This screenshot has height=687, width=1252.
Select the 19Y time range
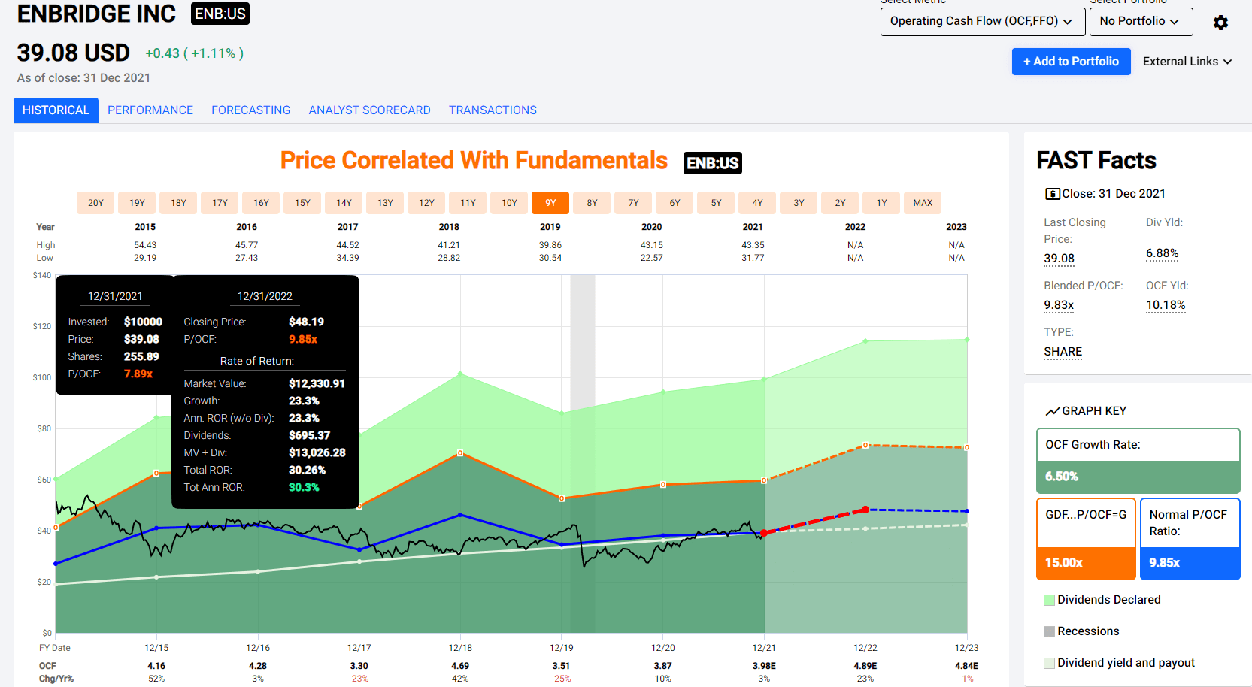coord(137,203)
